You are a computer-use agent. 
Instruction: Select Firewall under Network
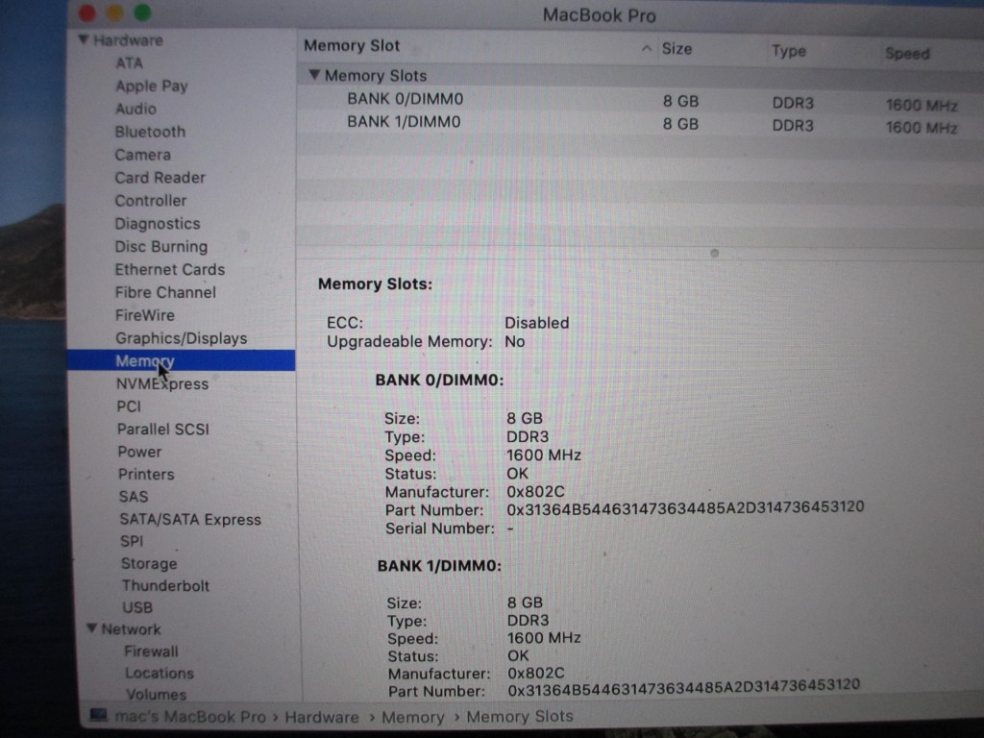pyautogui.click(x=151, y=652)
